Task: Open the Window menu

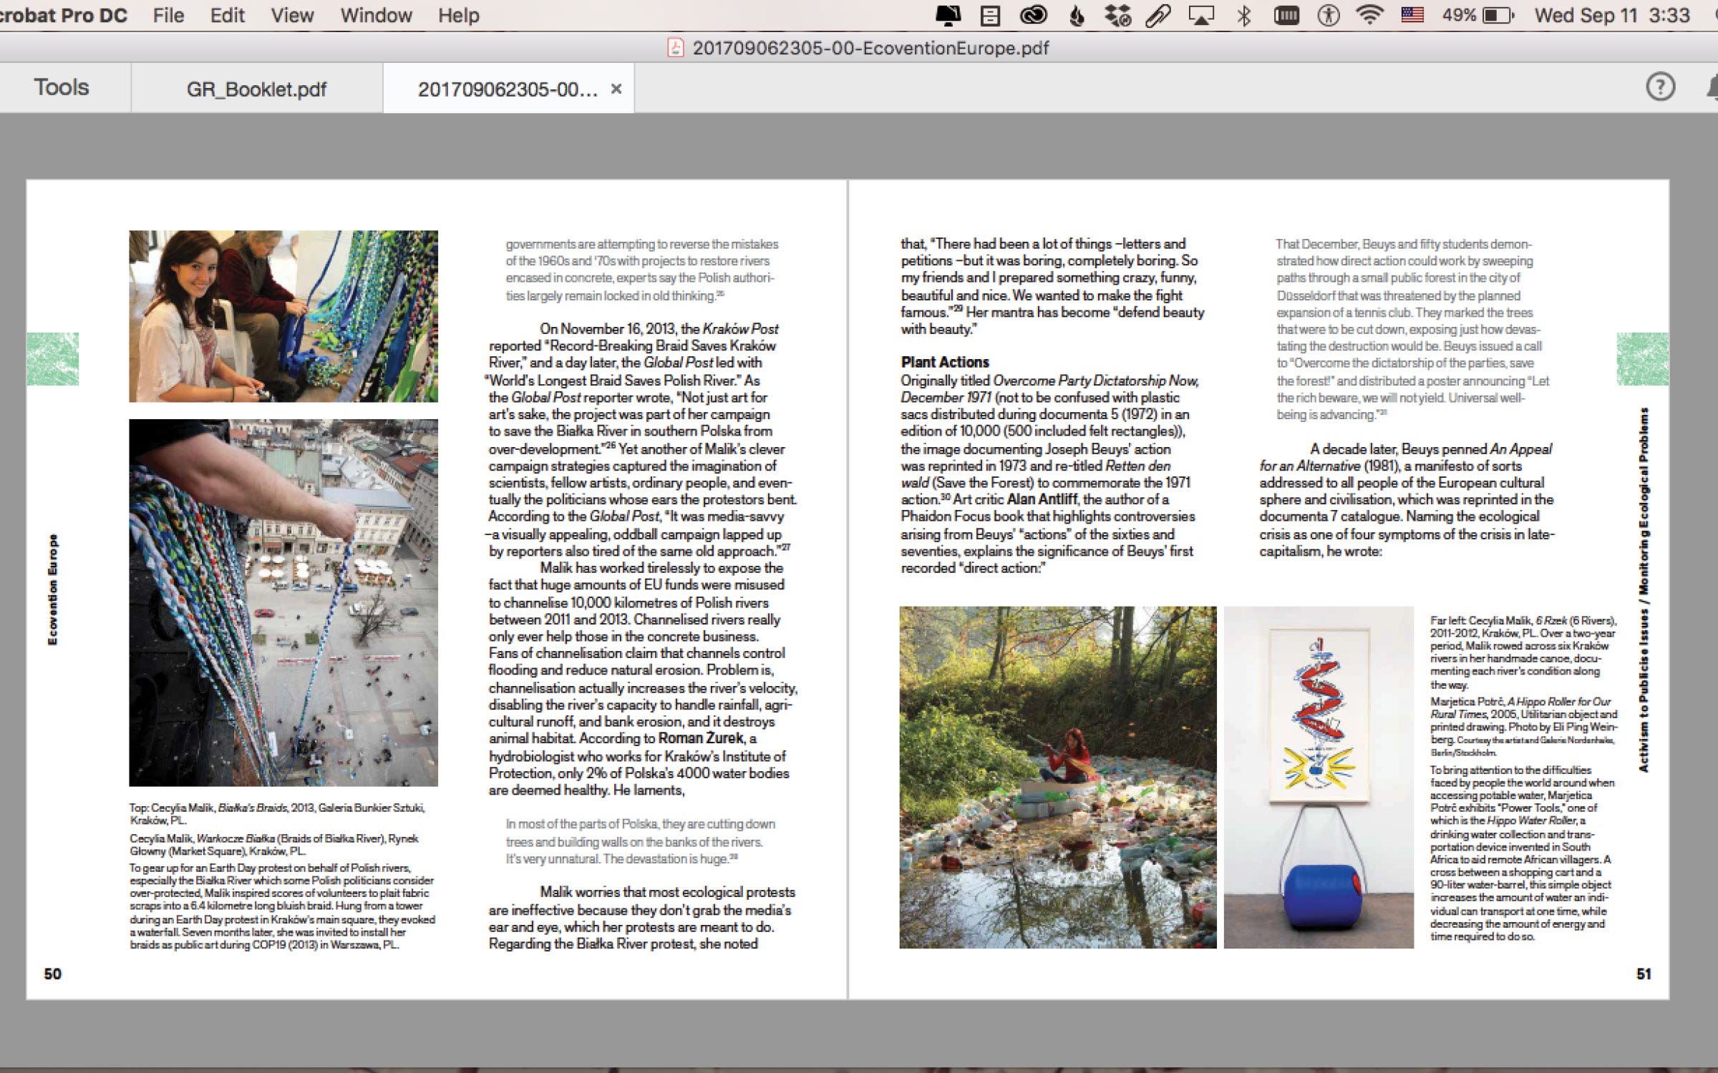Action: (x=376, y=15)
